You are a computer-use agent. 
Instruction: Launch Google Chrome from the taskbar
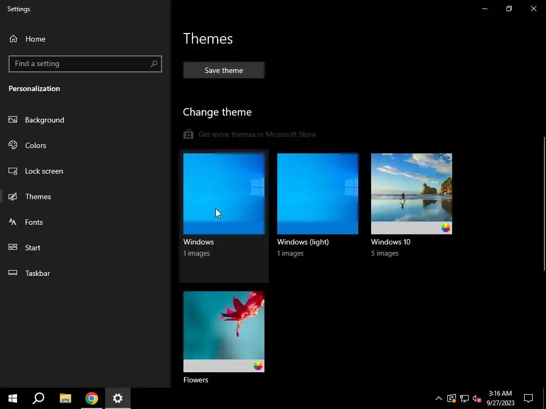click(x=92, y=398)
